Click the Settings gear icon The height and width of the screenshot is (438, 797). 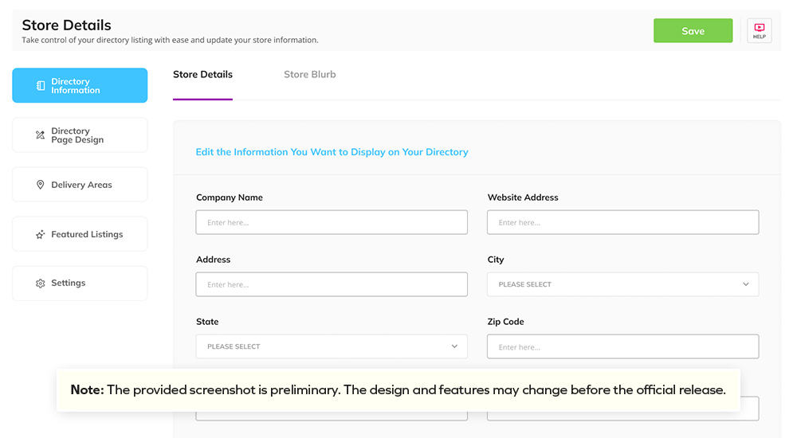point(40,283)
